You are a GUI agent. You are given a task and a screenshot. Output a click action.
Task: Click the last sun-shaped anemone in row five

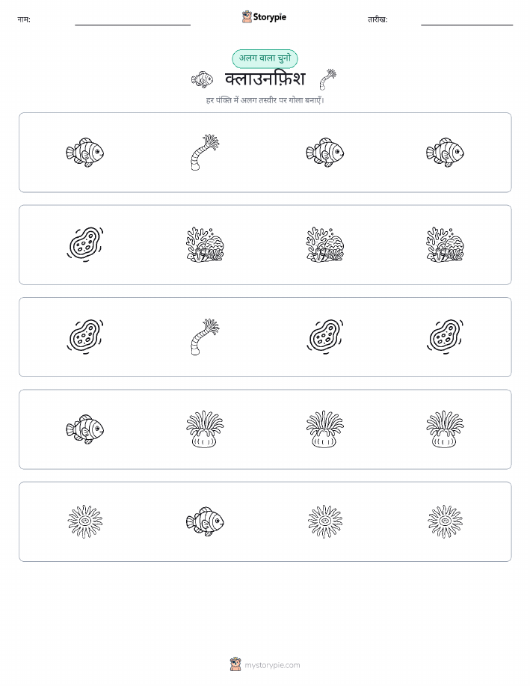pos(445,521)
